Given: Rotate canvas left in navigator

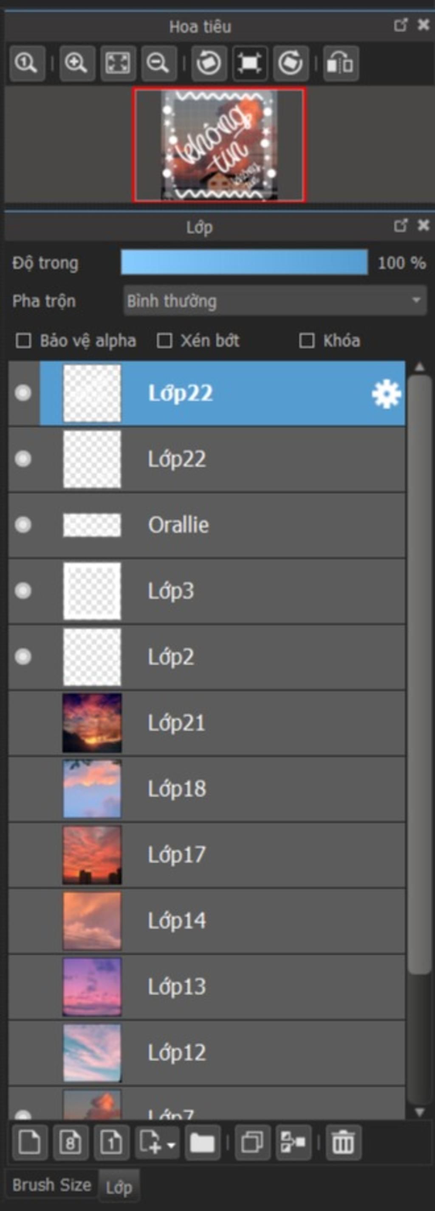Looking at the screenshot, I should coord(209,63).
